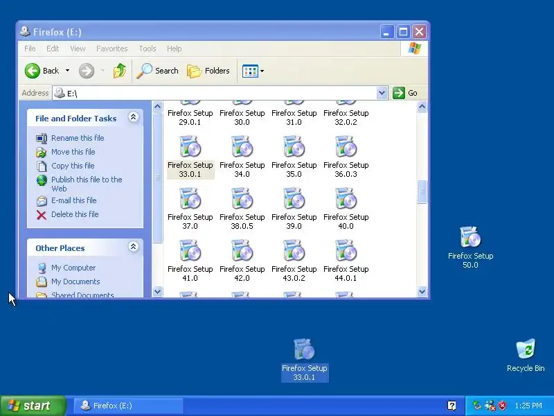Click the file list scrollbar thumb

pos(422,192)
